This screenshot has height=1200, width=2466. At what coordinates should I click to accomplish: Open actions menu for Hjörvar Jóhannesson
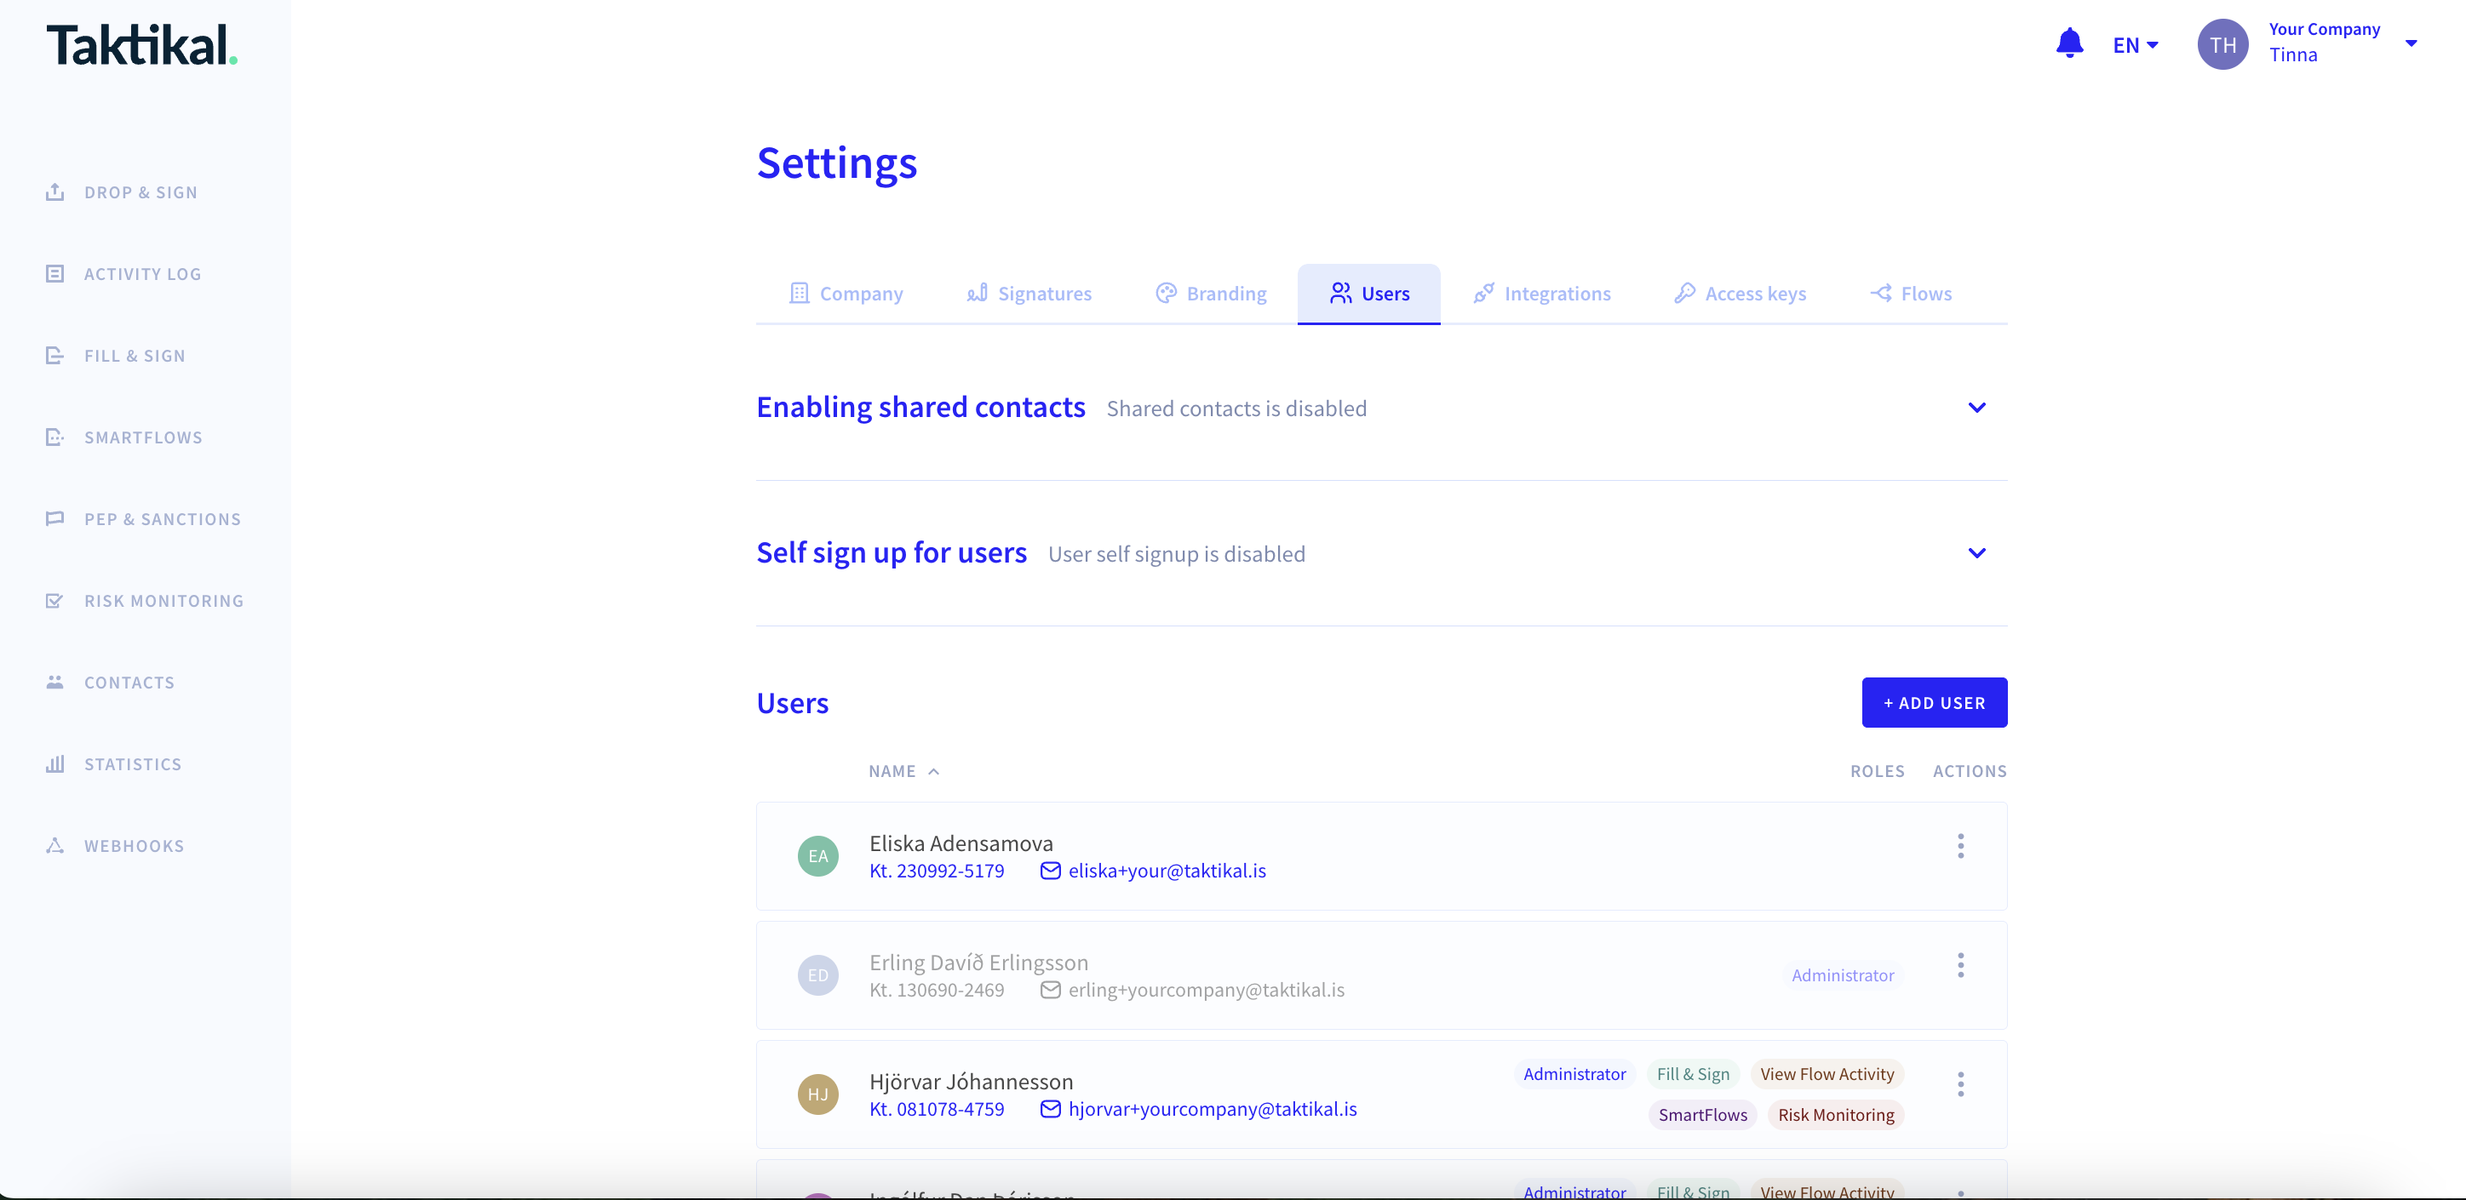click(1959, 1084)
